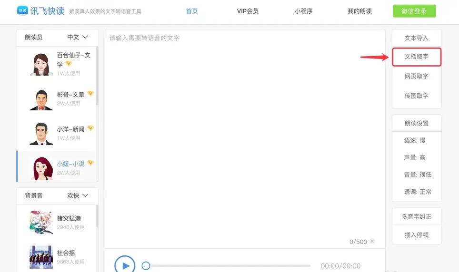Clear text with the X icon near 0/500
The image size is (459, 272).
(x=372, y=241)
